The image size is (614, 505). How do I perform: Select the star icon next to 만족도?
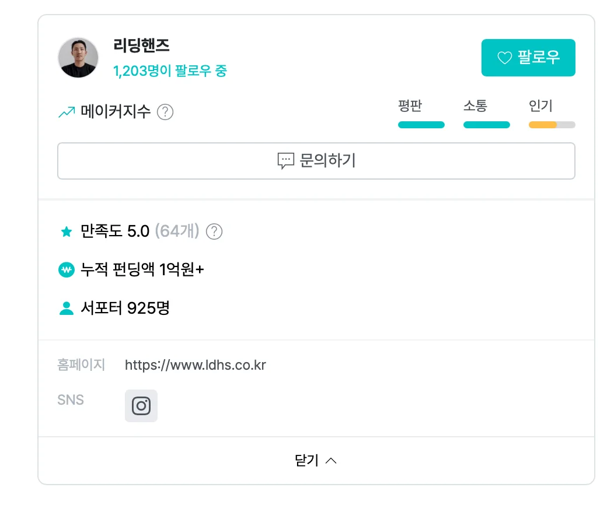click(x=67, y=231)
